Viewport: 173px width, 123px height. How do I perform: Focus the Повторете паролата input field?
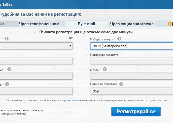click(x=132, y=61)
